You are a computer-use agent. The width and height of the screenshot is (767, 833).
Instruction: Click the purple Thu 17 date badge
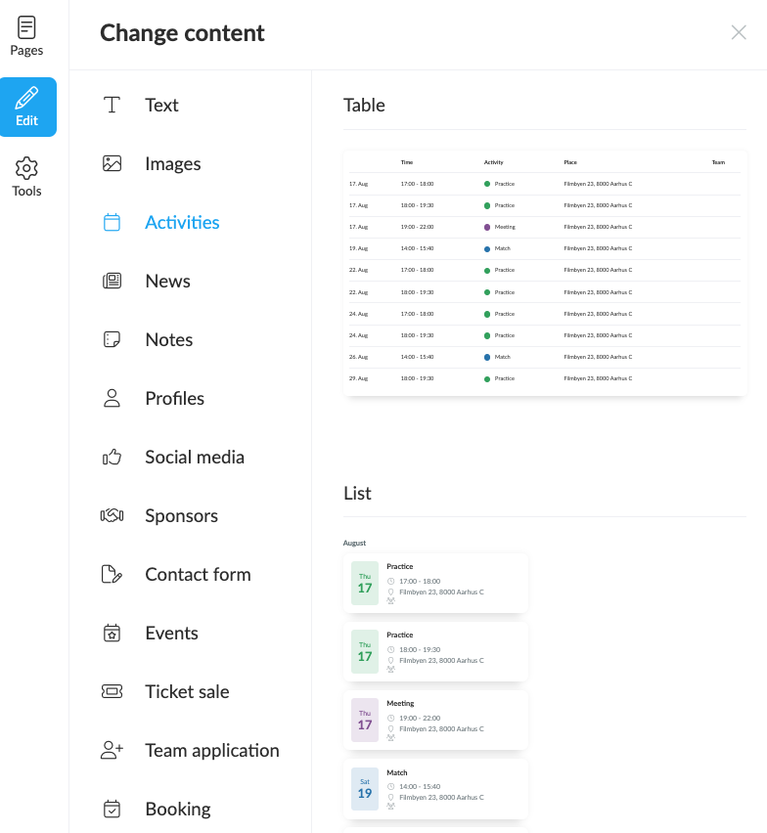(365, 720)
